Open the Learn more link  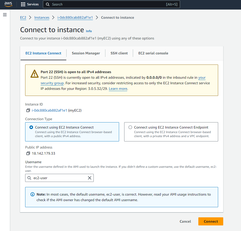(118, 89)
